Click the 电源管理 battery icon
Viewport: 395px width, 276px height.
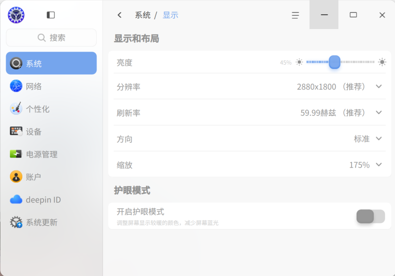16,154
